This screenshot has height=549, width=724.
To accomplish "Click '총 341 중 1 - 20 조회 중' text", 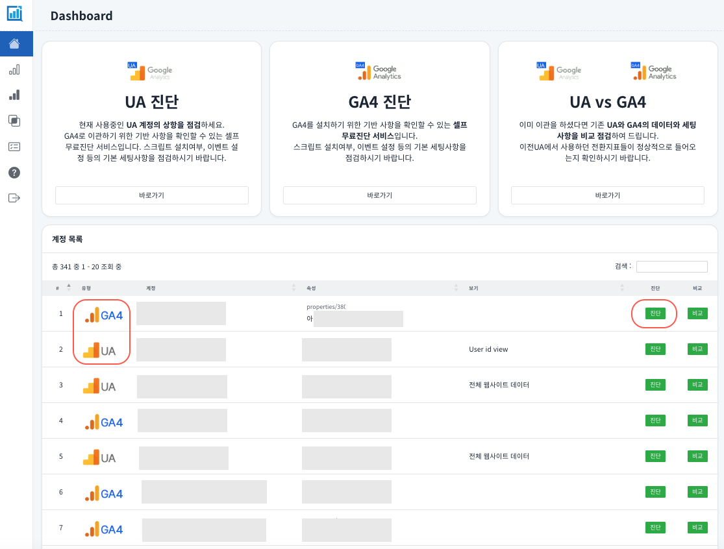I will pos(87,267).
